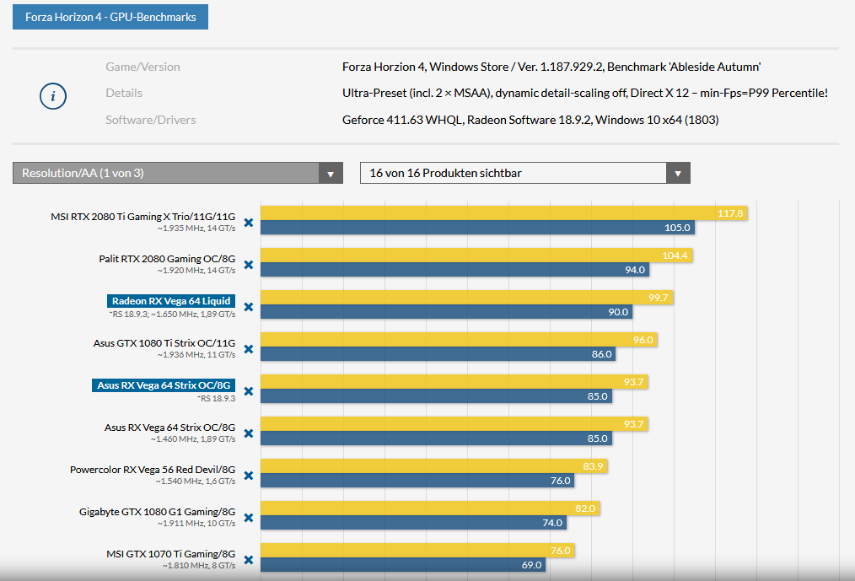Screen dimensions: 855x581
Task: Click the yellow 82.0 bar
Action: pos(430,508)
